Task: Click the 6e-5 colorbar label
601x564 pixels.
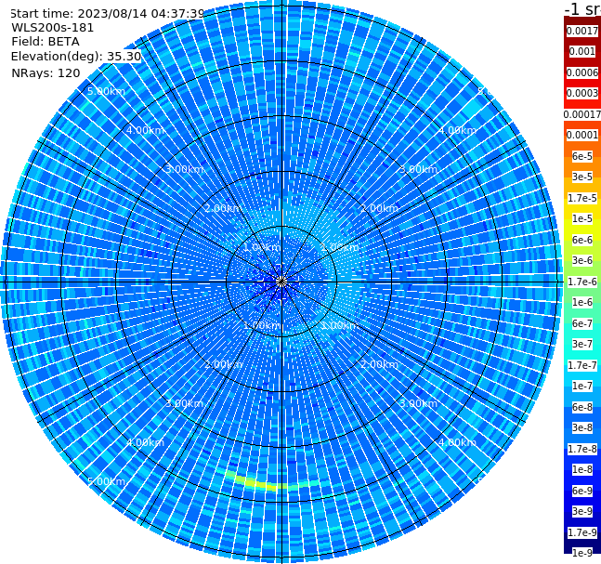Action: coord(582,156)
